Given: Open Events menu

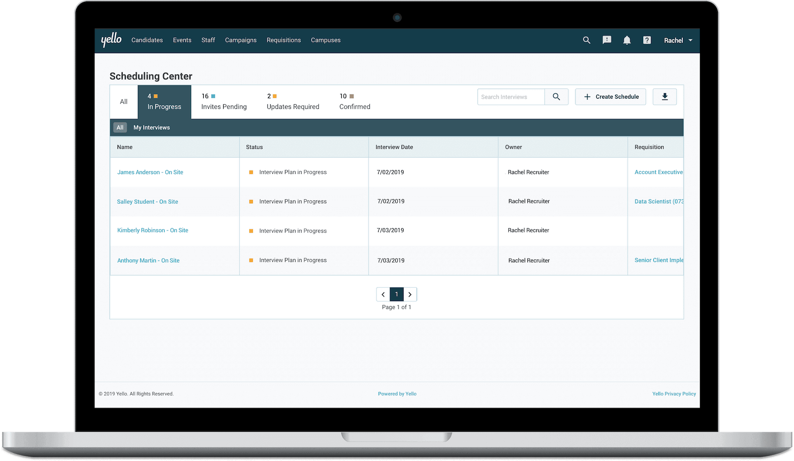Looking at the screenshot, I should (x=182, y=40).
